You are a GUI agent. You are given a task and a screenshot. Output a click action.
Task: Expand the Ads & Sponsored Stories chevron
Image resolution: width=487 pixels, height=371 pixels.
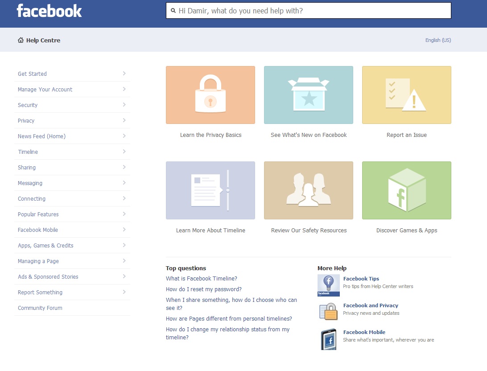(124, 276)
